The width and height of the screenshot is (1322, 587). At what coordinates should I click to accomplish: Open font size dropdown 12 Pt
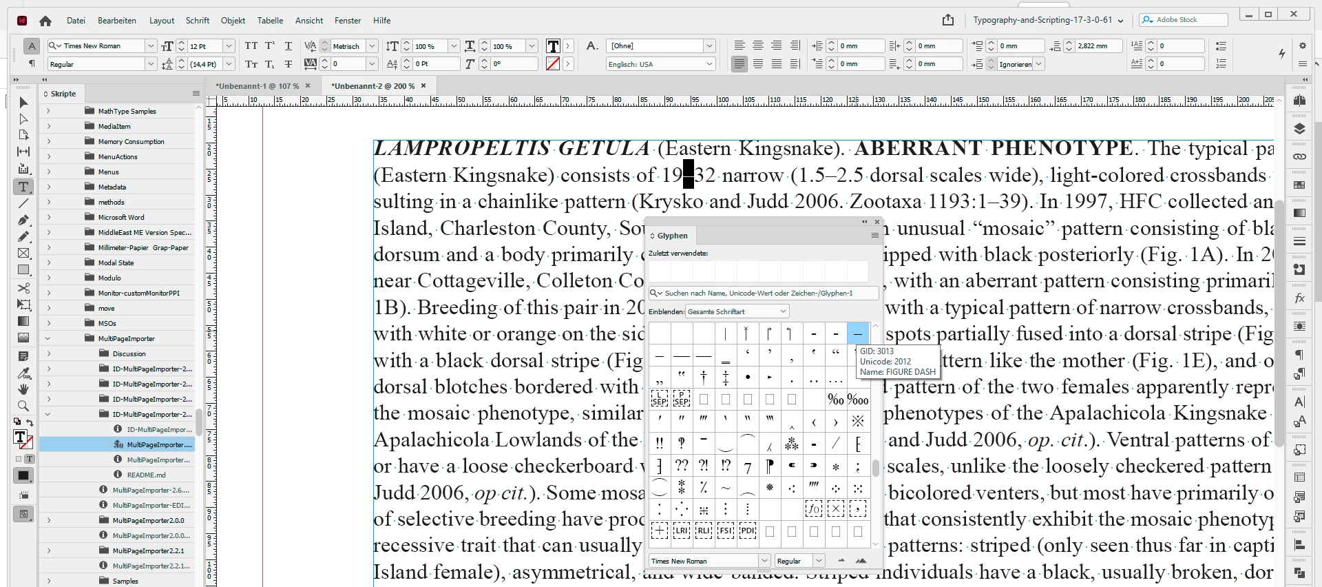click(x=229, y=46)
